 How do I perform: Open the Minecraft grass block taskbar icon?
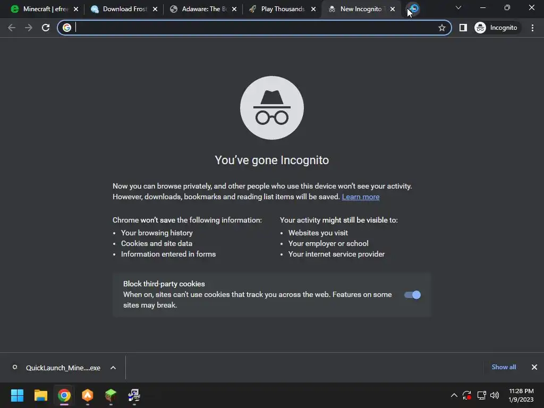[110, 395]
